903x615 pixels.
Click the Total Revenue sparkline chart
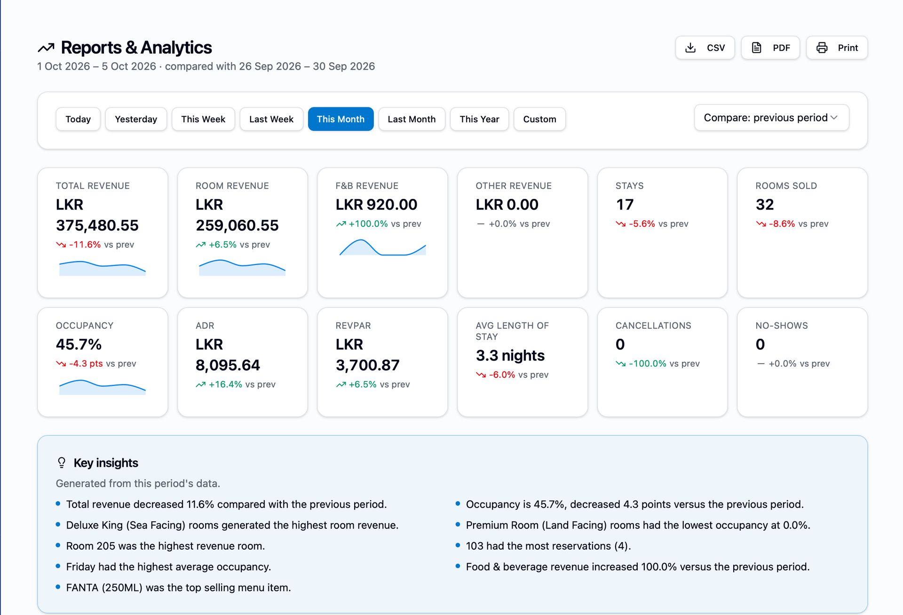(103, 267)
